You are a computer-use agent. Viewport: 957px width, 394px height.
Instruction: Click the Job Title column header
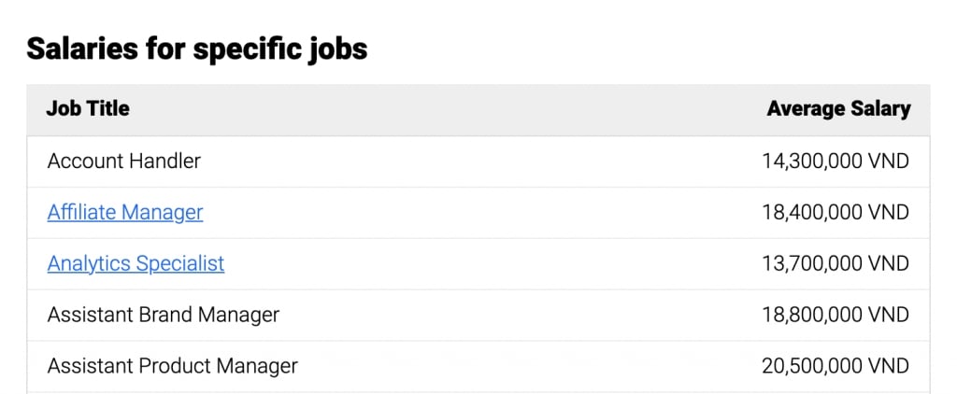[88, 109]
